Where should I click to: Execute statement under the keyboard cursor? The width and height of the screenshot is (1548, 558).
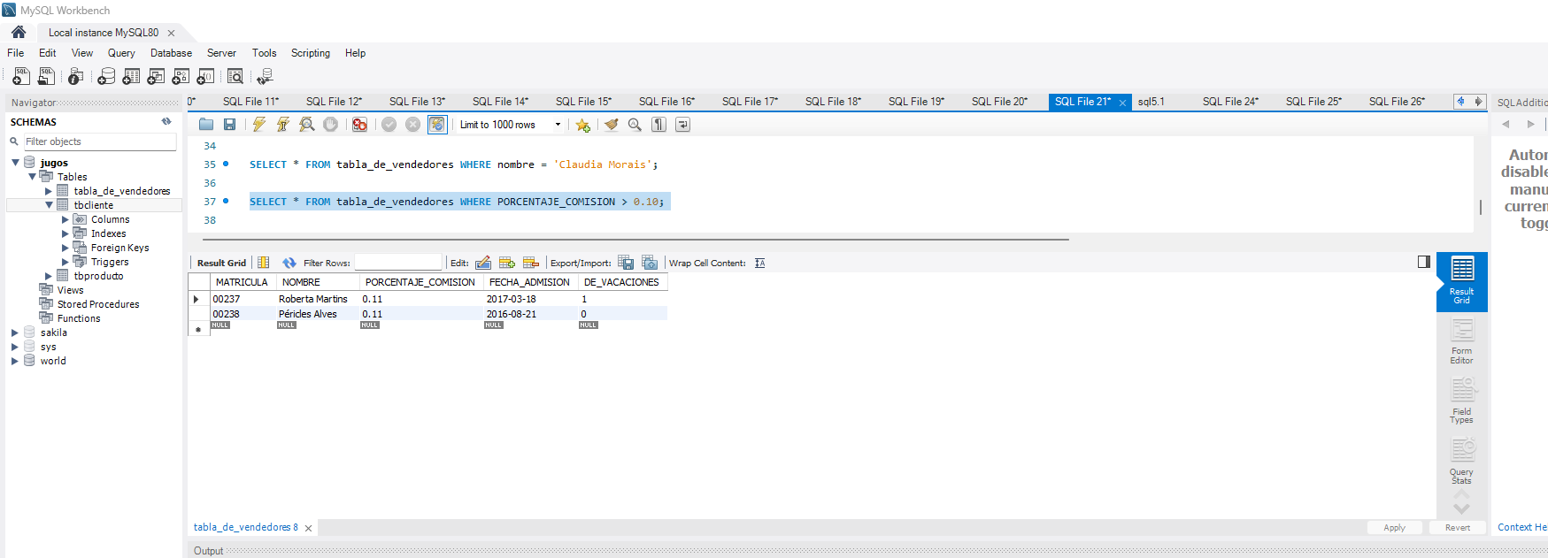click(x=282, y=125)
